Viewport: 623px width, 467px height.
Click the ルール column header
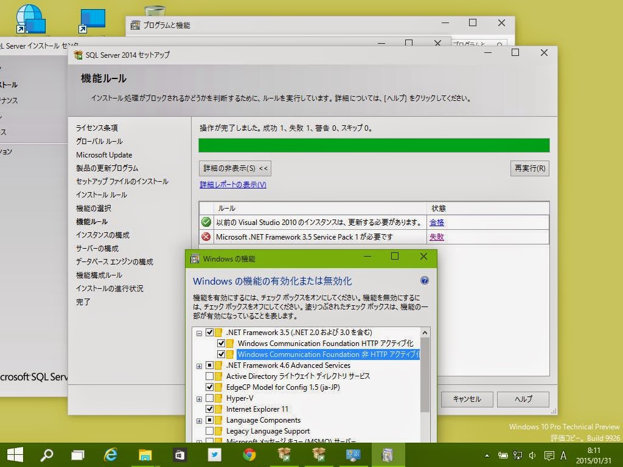pos(320,208)
